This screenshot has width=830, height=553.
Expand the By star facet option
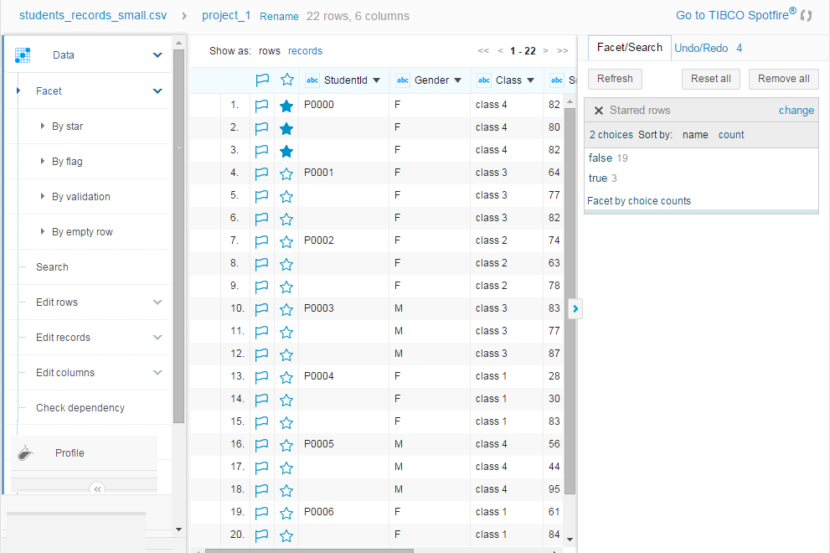coord(43,127)
